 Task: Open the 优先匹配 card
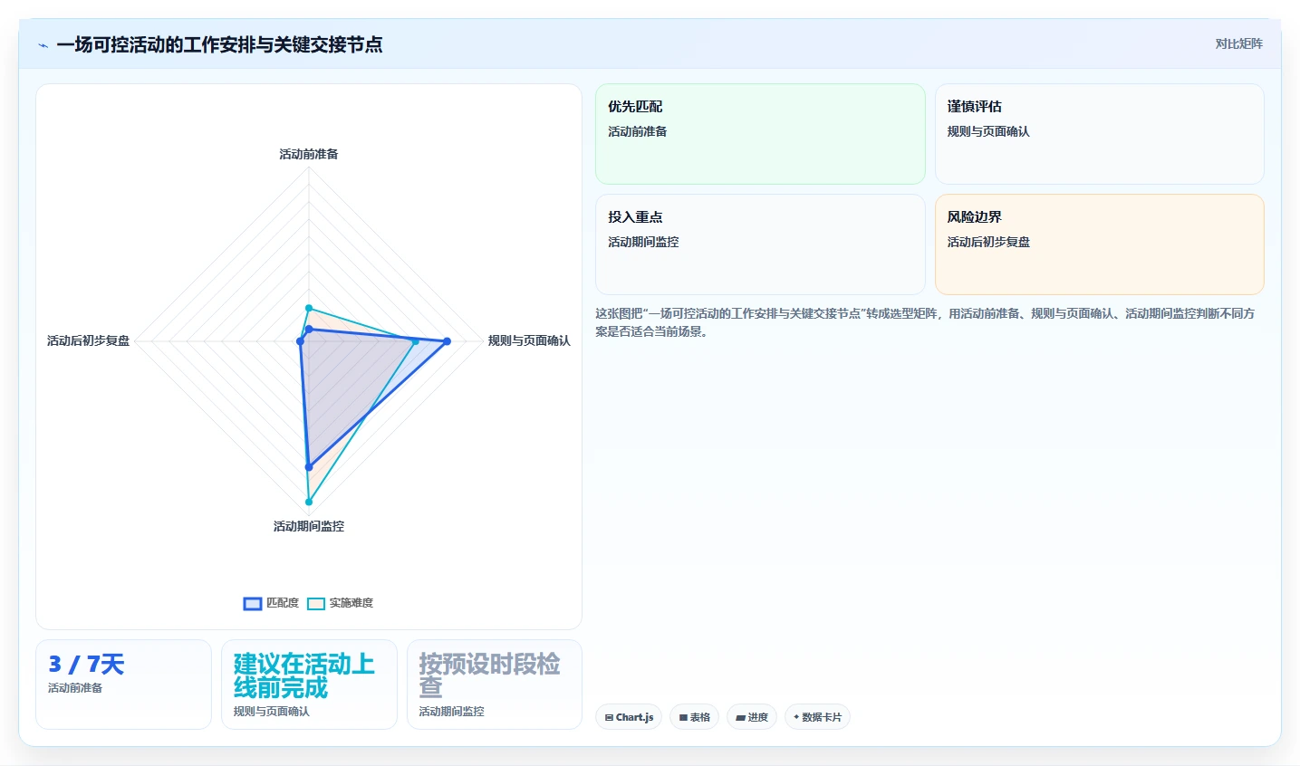click(760, 134)
